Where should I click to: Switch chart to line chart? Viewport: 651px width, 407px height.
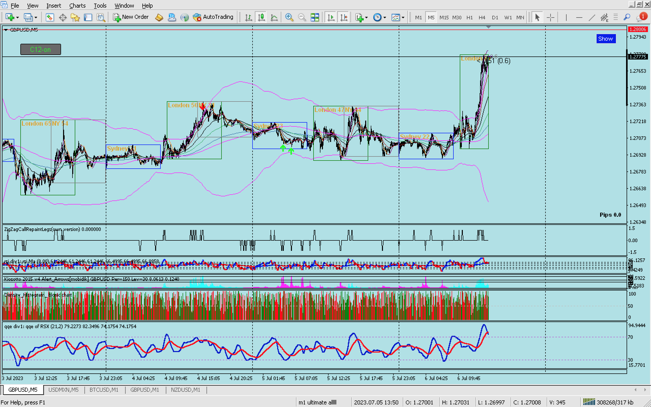274,17
